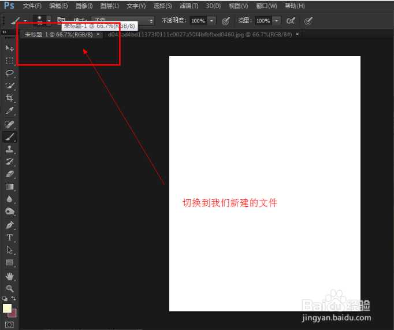Select the Crop tool

10,98
